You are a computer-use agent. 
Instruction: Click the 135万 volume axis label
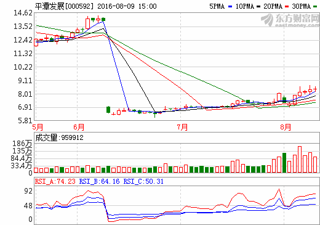(x=22, y=151)
